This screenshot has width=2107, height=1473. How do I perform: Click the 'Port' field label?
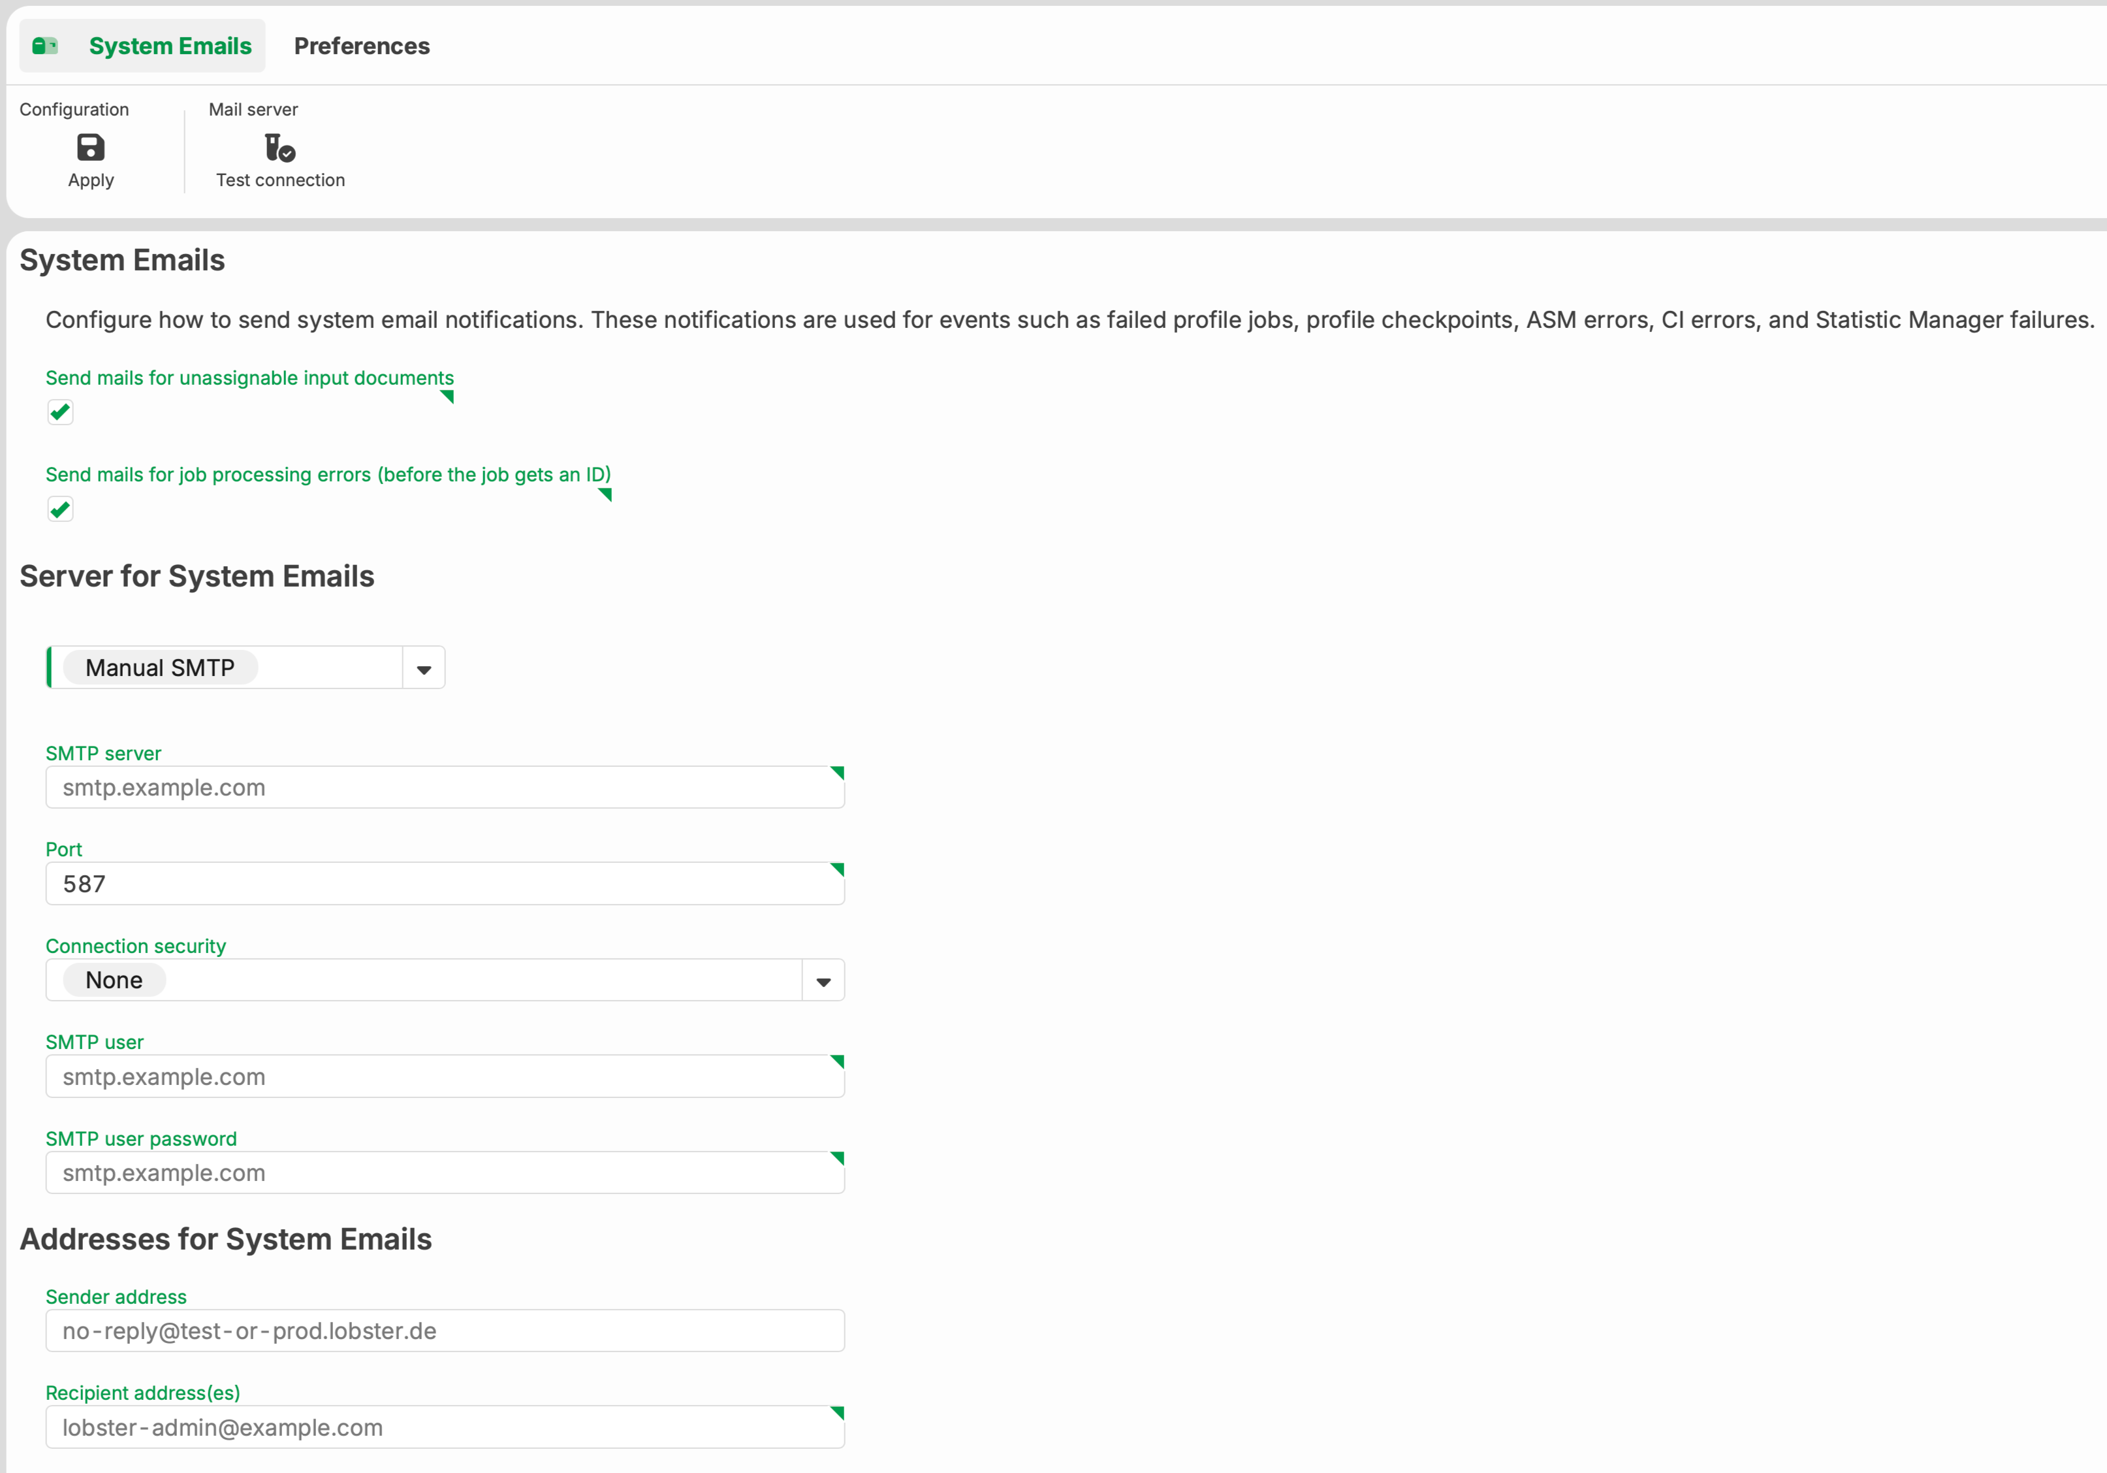click(x=64, y=849)
